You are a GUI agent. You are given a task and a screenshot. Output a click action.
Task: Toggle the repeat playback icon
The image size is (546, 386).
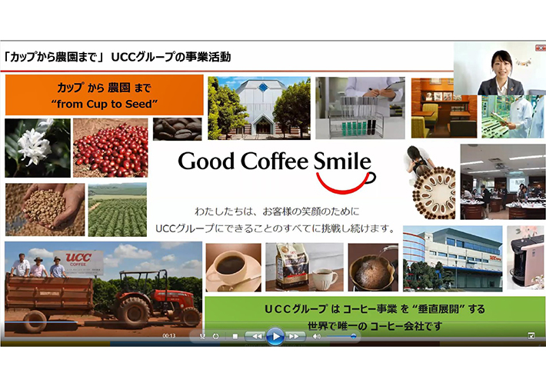tap(215, 336)
